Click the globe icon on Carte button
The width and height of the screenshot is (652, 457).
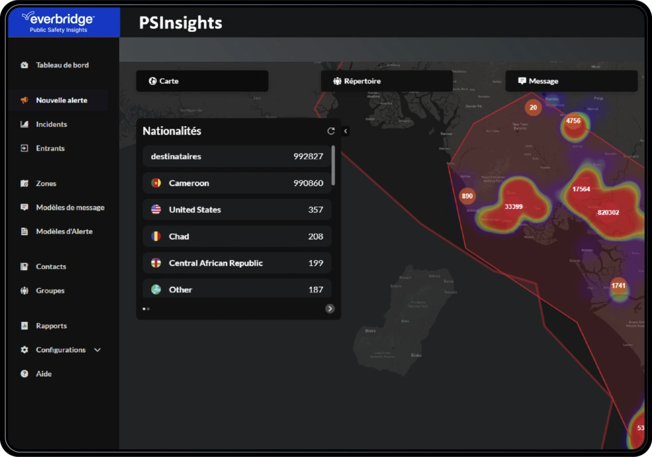pos(153,81)
